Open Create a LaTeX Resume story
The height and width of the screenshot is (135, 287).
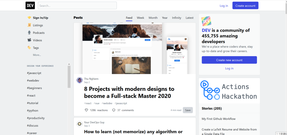(229, 132)
